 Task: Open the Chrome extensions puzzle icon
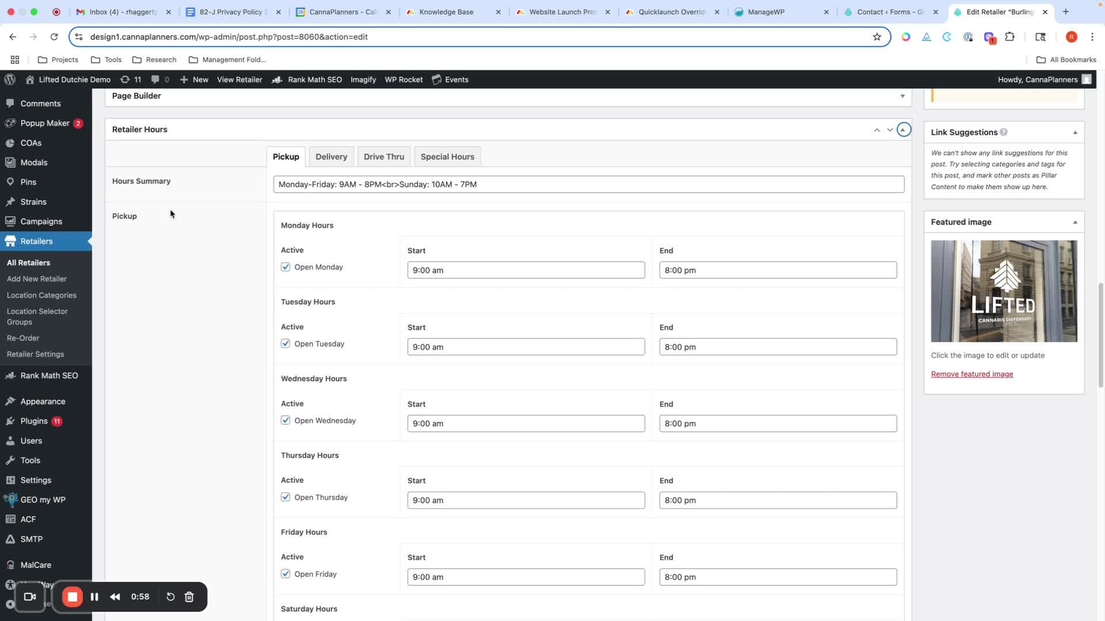(x=1009, y=37)
